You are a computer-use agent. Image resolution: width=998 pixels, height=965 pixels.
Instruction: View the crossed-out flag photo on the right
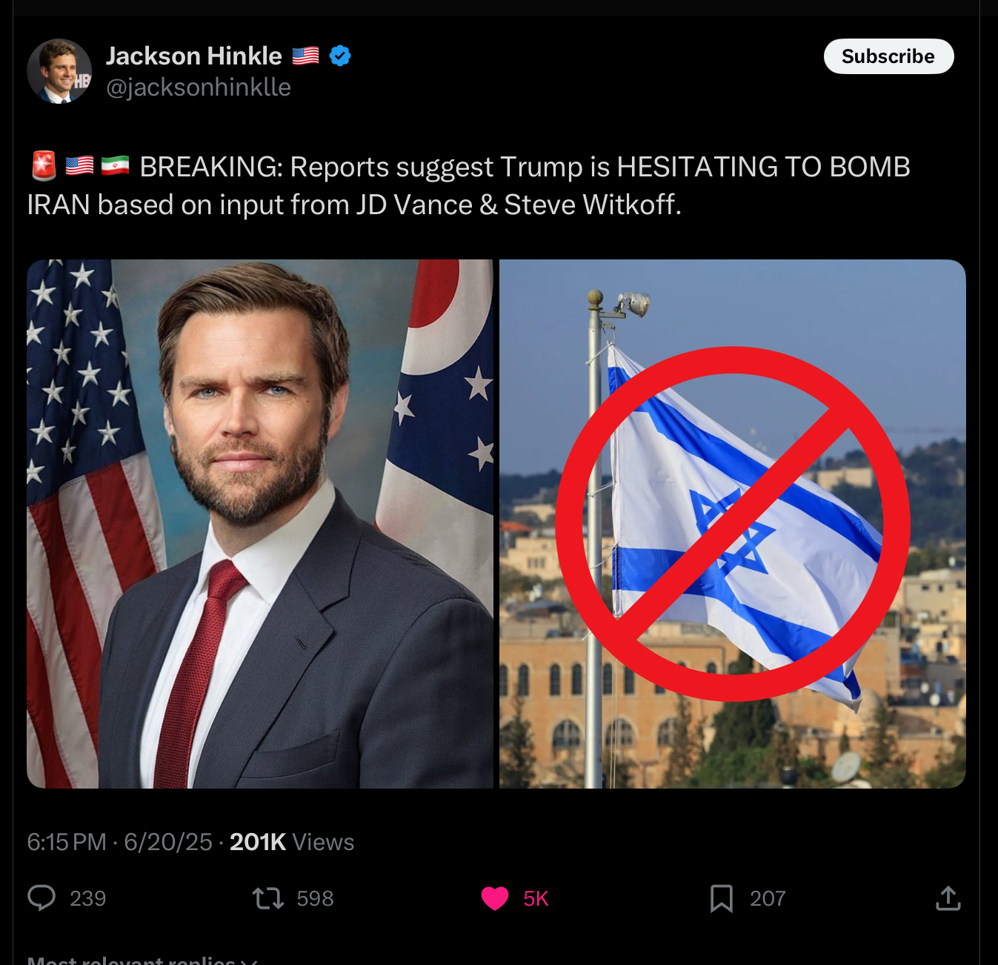(733, 523)
